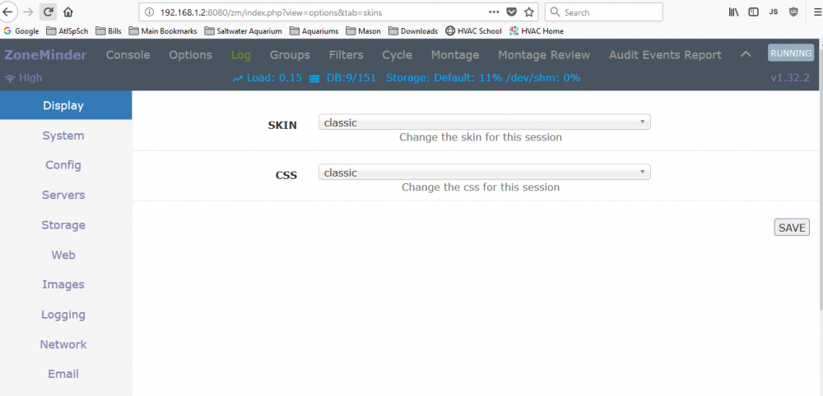Screen dimensions: 823x396
Task: Open the Google bookmark
Action: coord(21,31)
